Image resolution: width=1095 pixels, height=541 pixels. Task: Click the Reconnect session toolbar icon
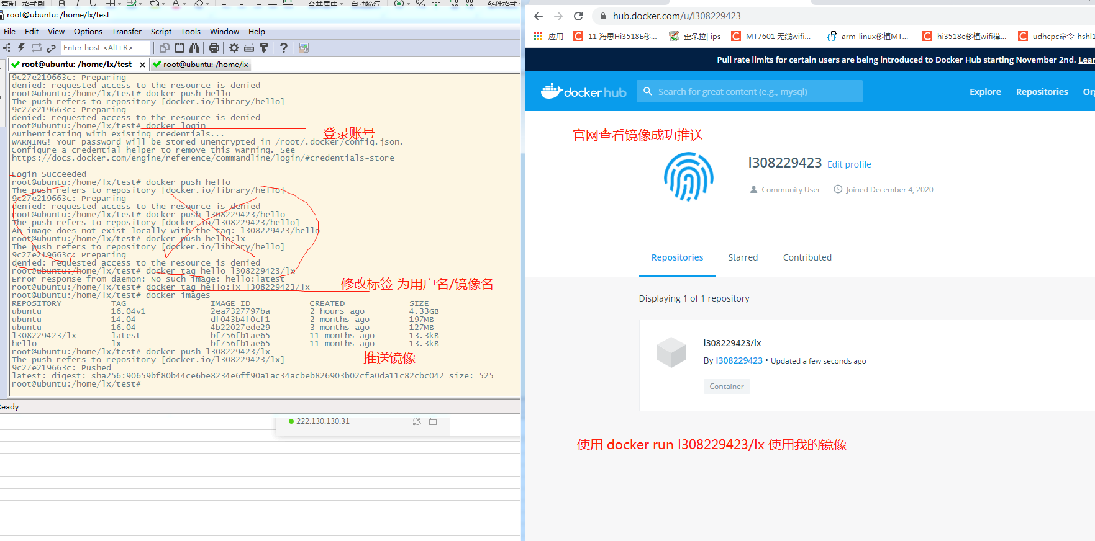[37, 48]
